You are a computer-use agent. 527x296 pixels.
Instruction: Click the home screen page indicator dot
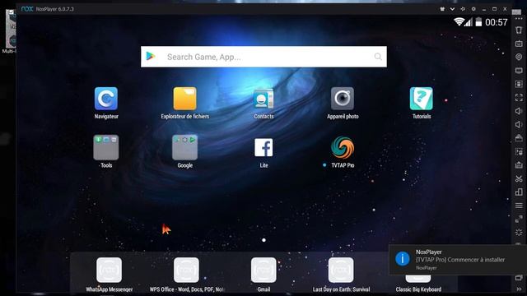[x=263, y=240]
